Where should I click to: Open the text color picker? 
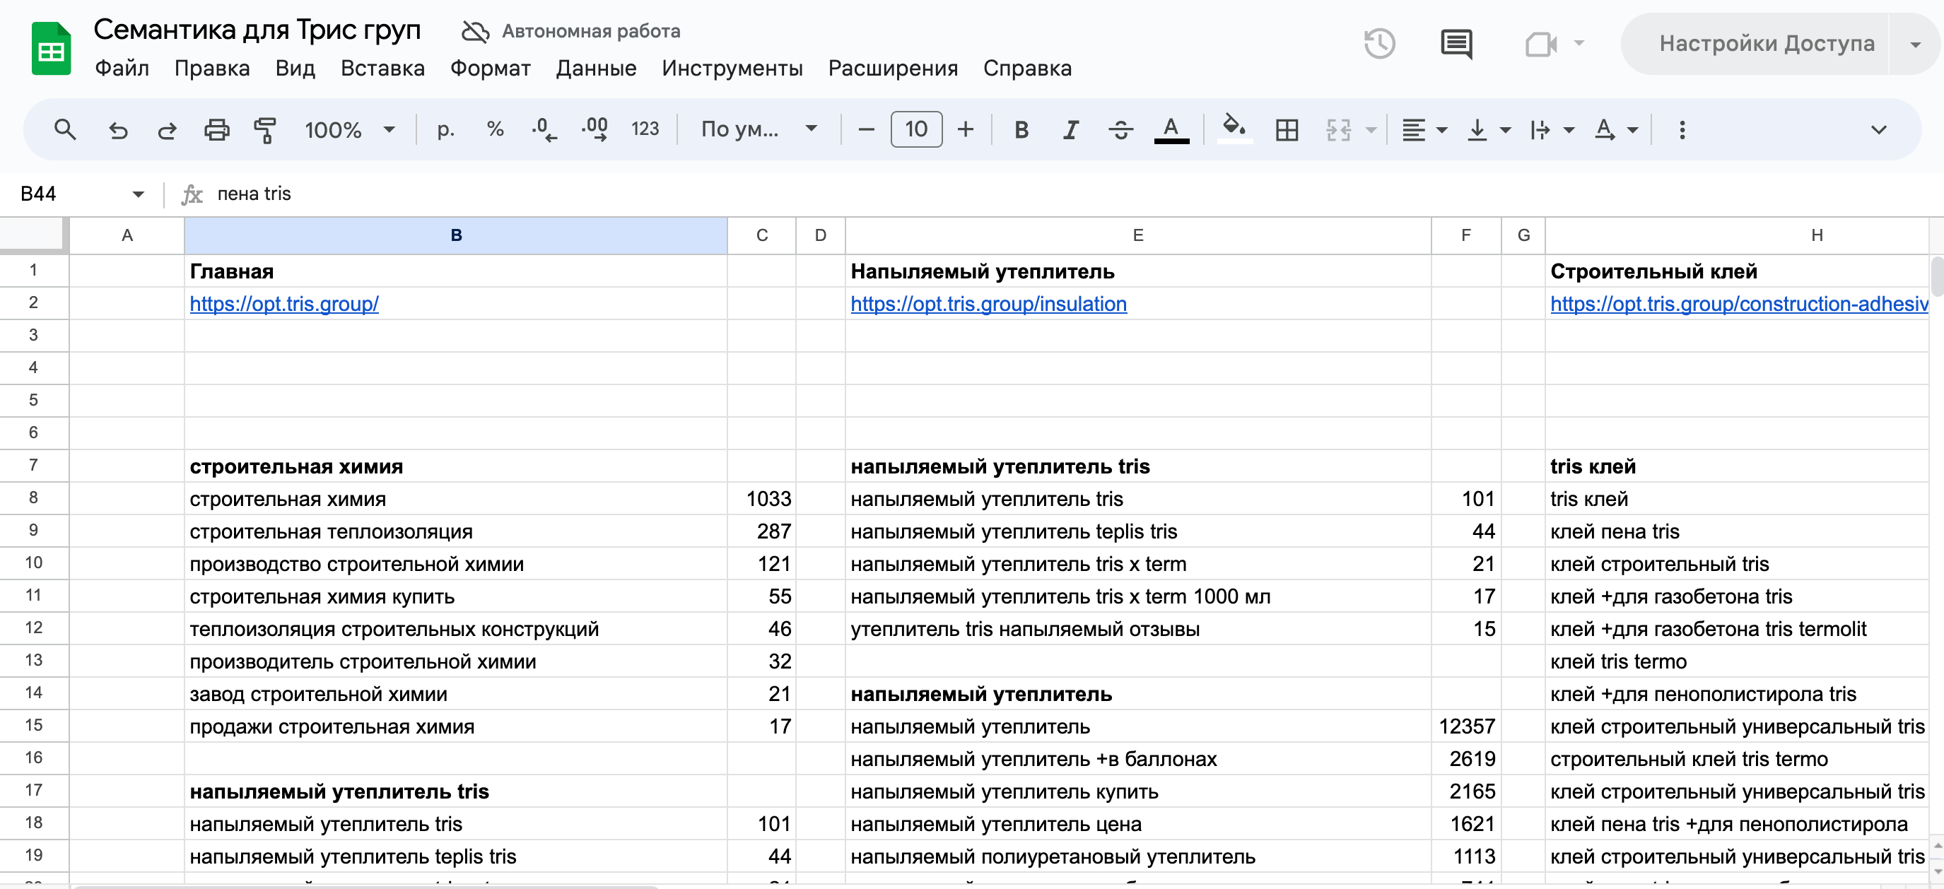click(x=1171, y=130)
